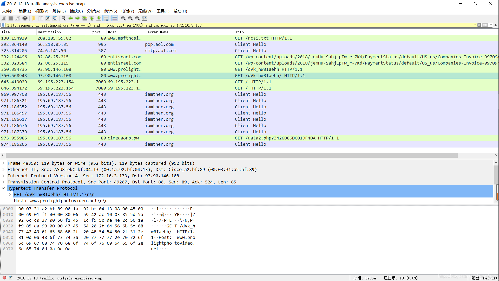Viewport: 499px width, 281px height.
Task: Click the resize columns icon
Action: pyautogui.click(x=145, y=18)
